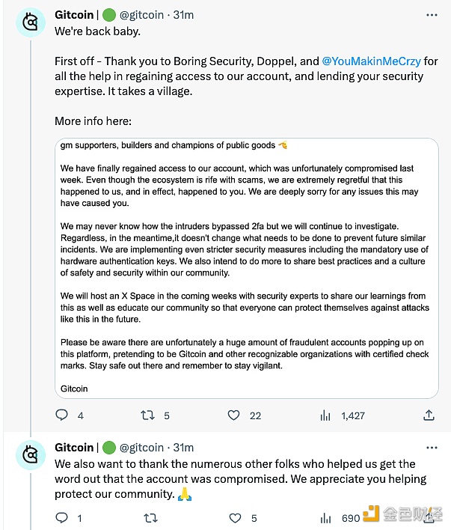Screen dimensions: 451x530
Task: Open more options menu on second tweet
Action: [x=432, y=448]
